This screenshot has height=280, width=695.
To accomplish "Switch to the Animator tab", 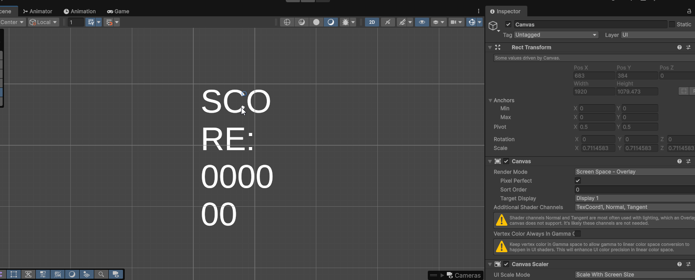I will pyautogui.click(x=38, y=11).
